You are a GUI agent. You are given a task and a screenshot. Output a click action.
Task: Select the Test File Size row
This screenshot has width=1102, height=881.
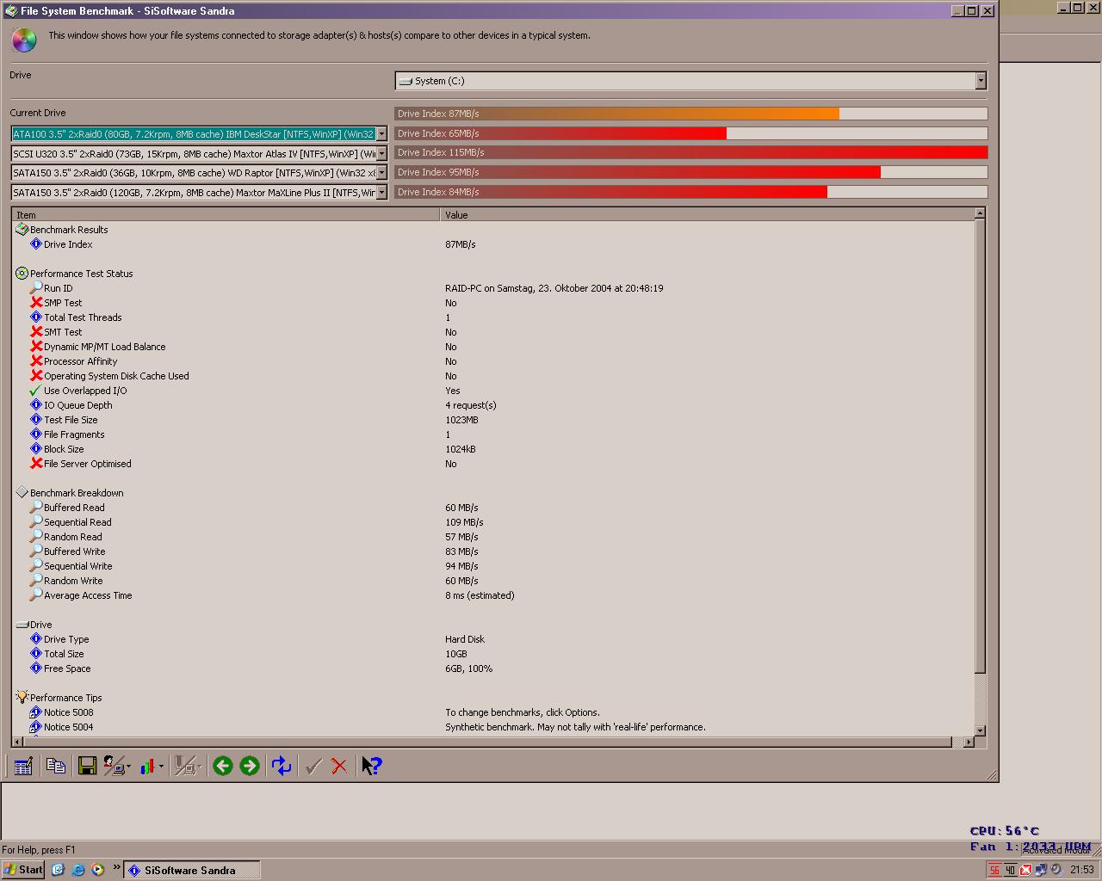pyautogui.click(x=495, y=420)
